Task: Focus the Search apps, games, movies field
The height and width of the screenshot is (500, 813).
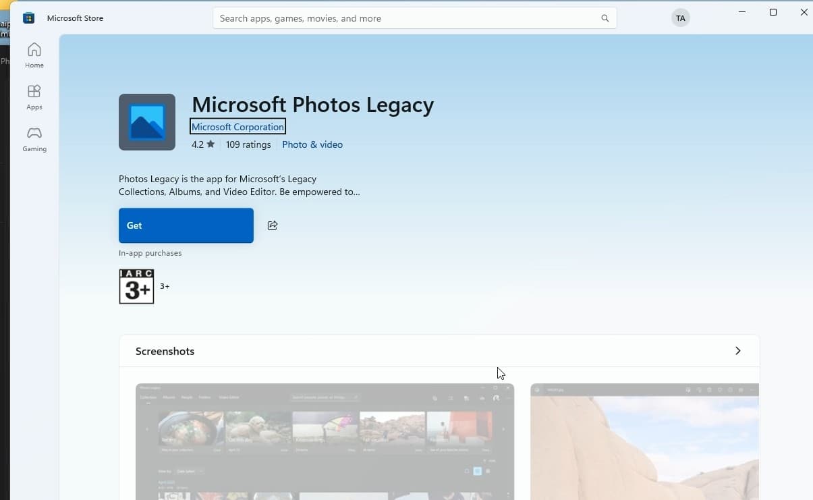Action: 414,18
